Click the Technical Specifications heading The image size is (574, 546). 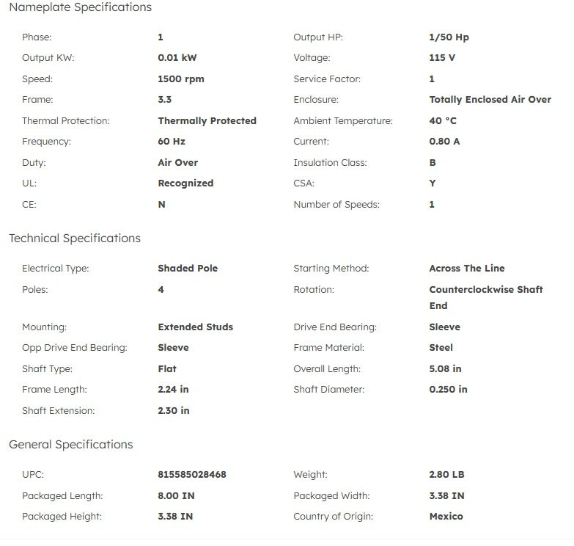coord(74,239)
